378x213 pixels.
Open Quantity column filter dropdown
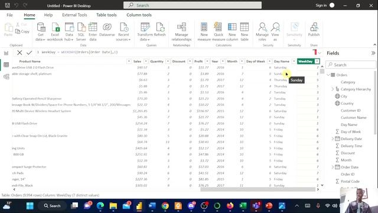pyautogui.click(x=168, y=62)
